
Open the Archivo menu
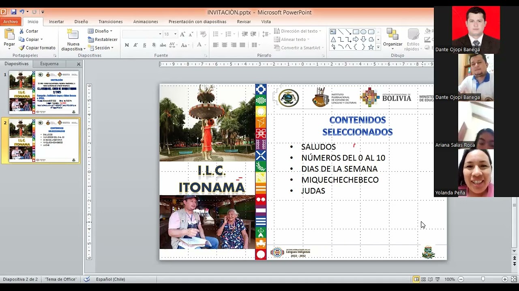point(11,22)
